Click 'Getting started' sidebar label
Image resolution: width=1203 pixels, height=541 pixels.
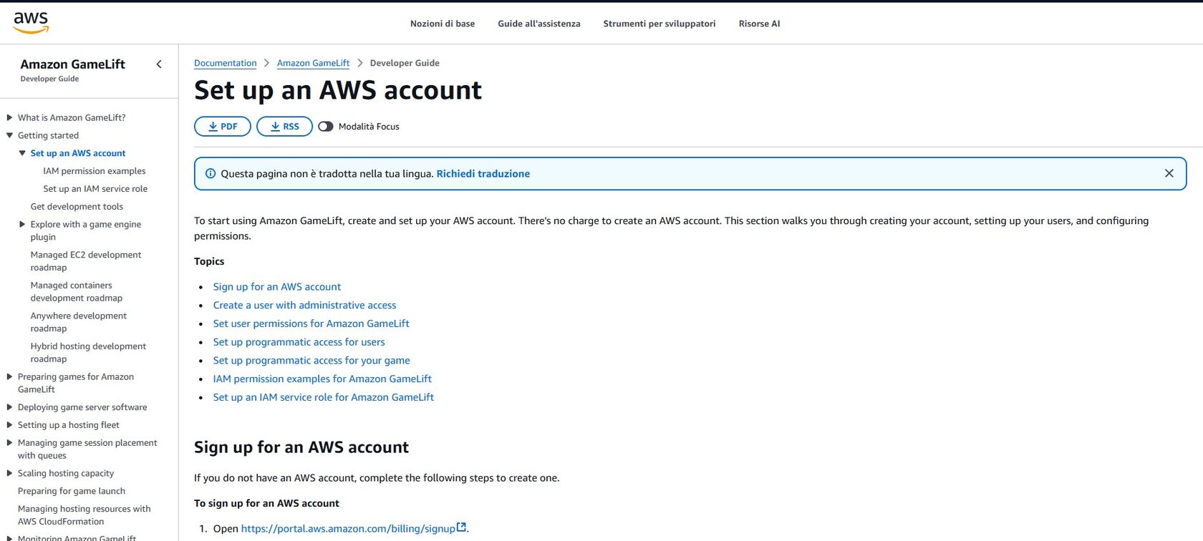click(49, 135)
